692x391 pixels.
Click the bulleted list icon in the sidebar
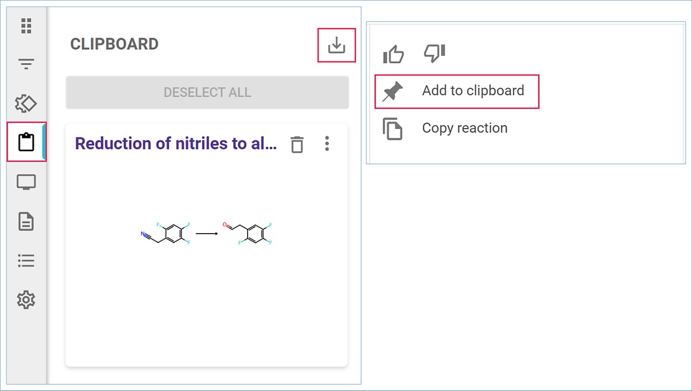click(26, 261)
